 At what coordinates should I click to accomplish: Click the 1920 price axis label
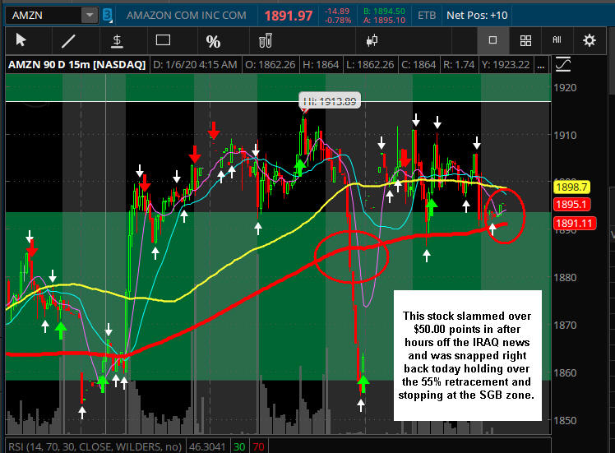565,87
